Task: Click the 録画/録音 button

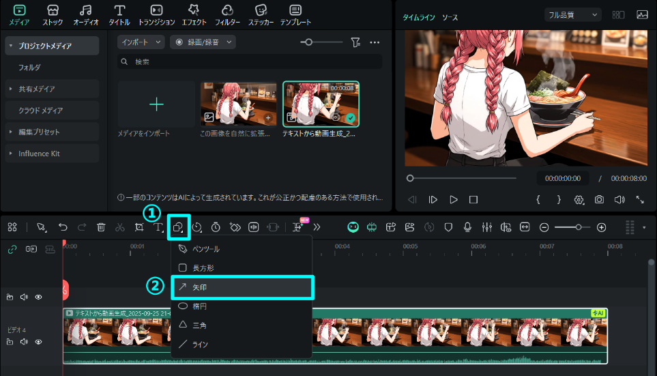Action: (203, 42)
